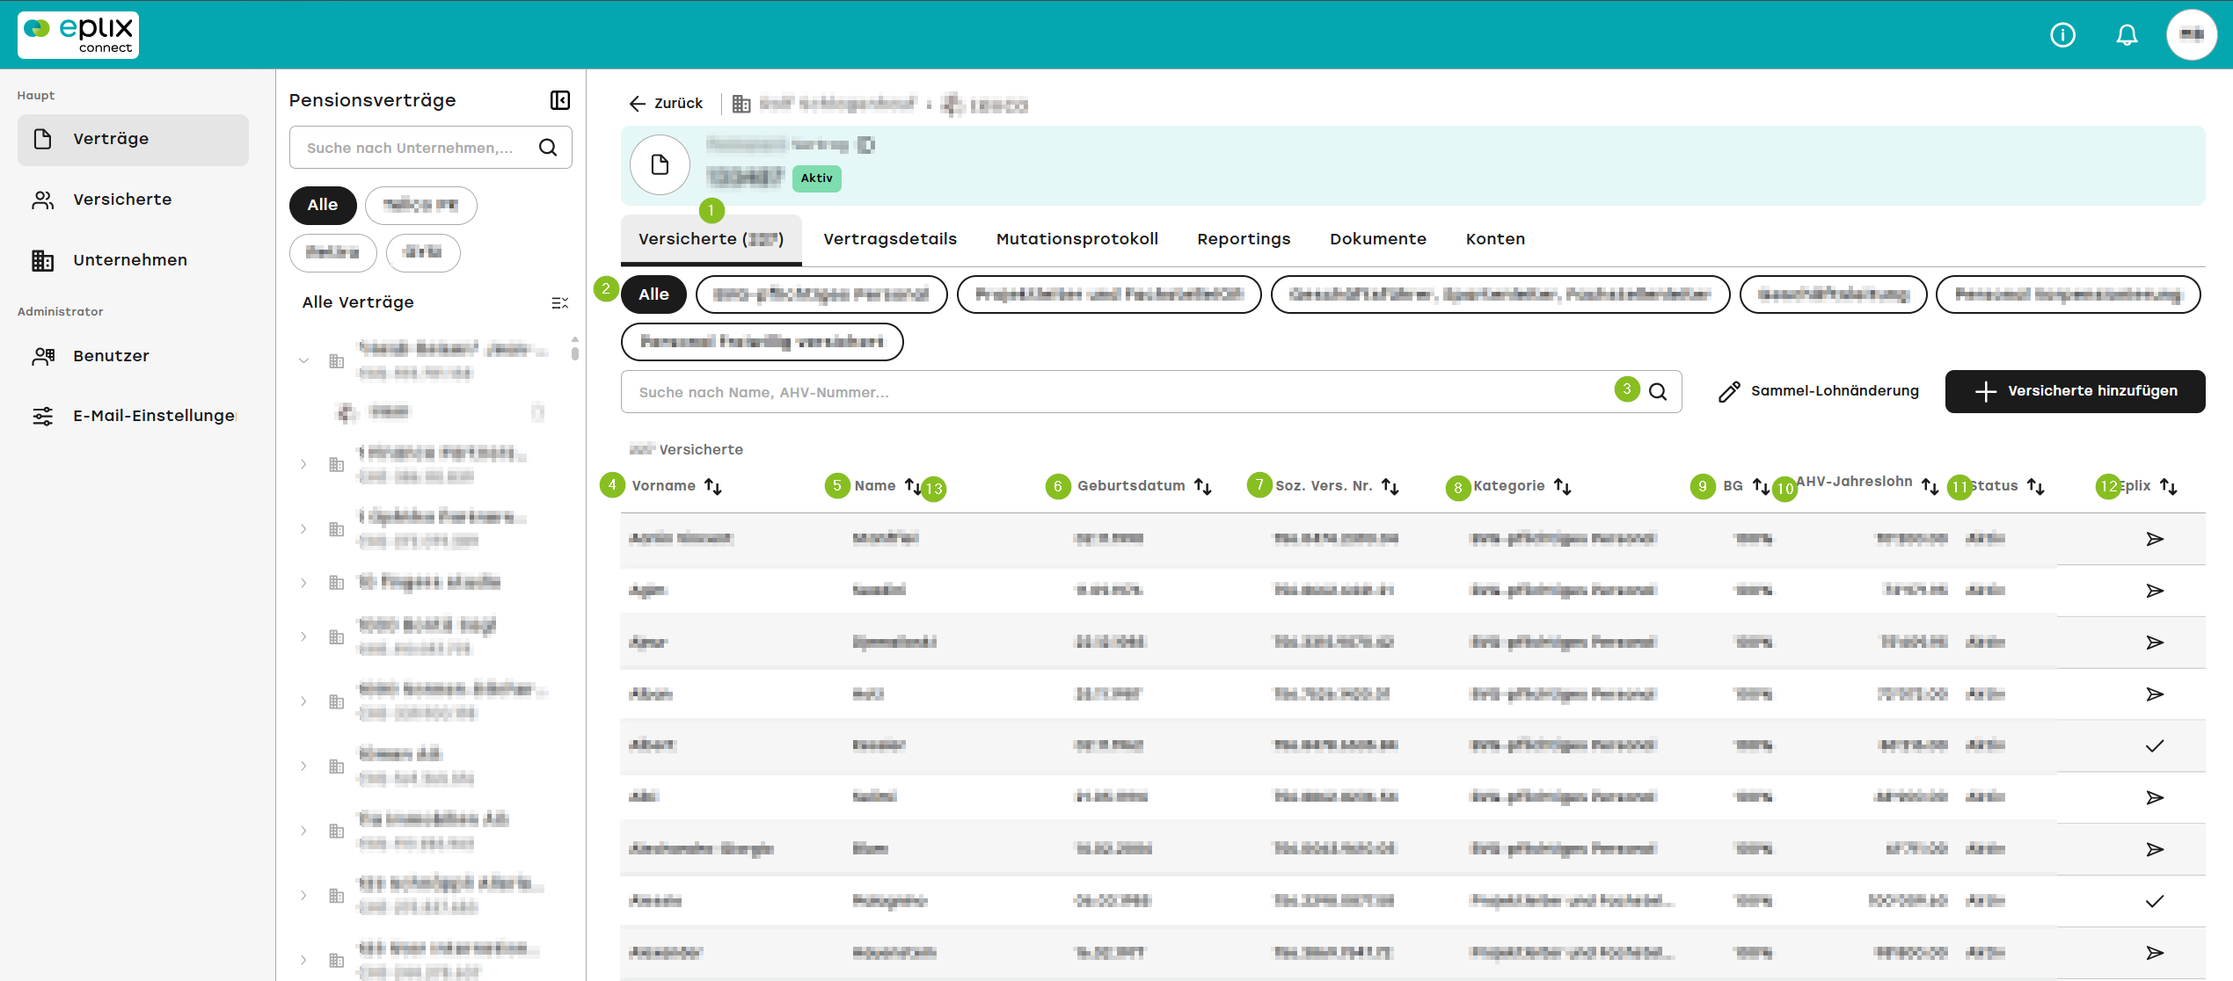Switch to the Vertragsdetails tab
The height and width of the screenshot is (981, 2233).
click(890, 239)
